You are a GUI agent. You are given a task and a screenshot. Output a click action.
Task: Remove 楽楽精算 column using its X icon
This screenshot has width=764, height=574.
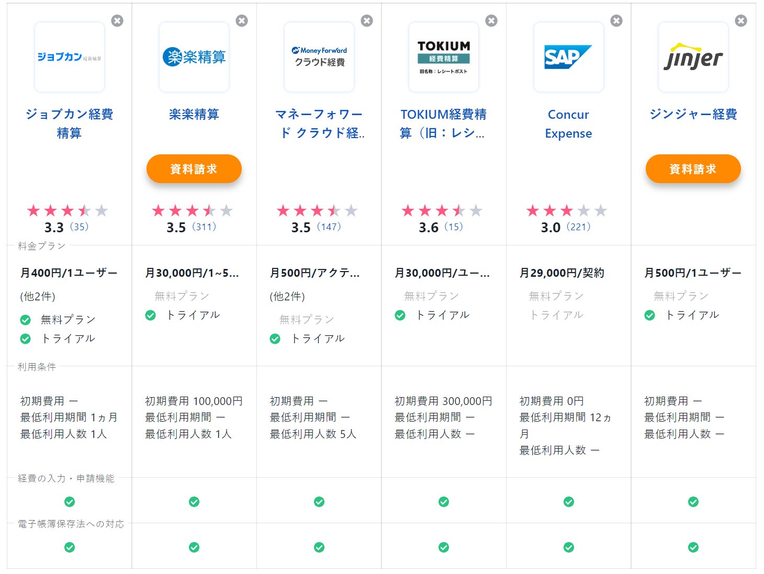pyautogui.click(x=242, y=20)
